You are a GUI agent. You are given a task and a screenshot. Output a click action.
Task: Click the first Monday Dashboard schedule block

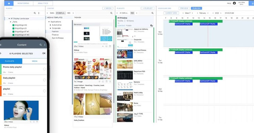(184, 24)
